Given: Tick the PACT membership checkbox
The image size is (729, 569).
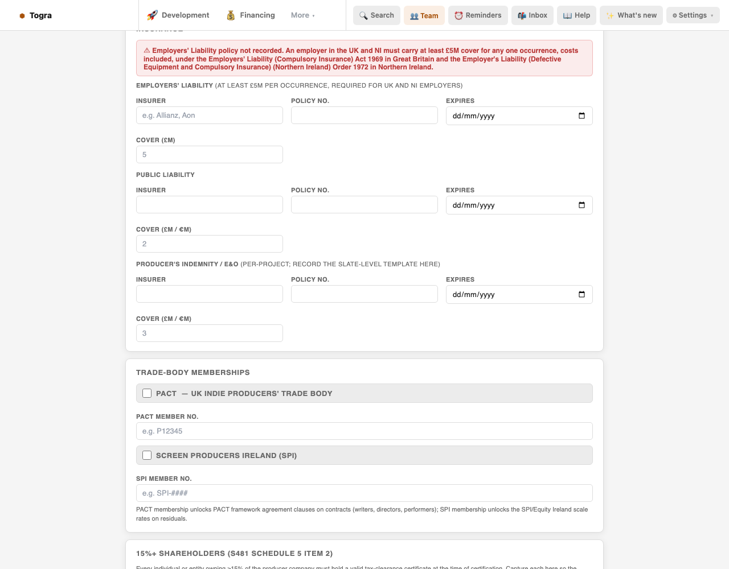Looking at the screenshot, I should (x=147, y=393).
